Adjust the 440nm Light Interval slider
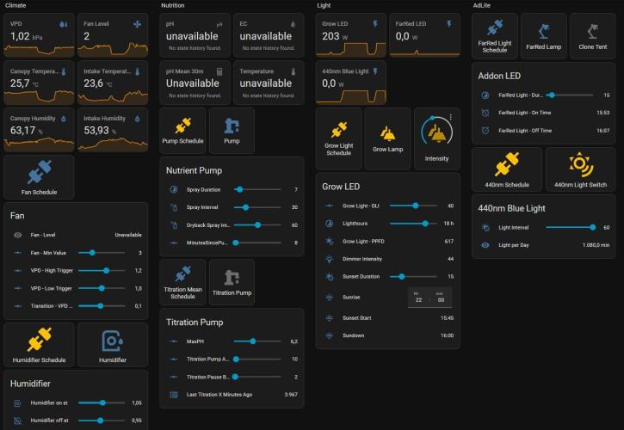The height and width of the screenshot is (430, 624). [570, 227]
